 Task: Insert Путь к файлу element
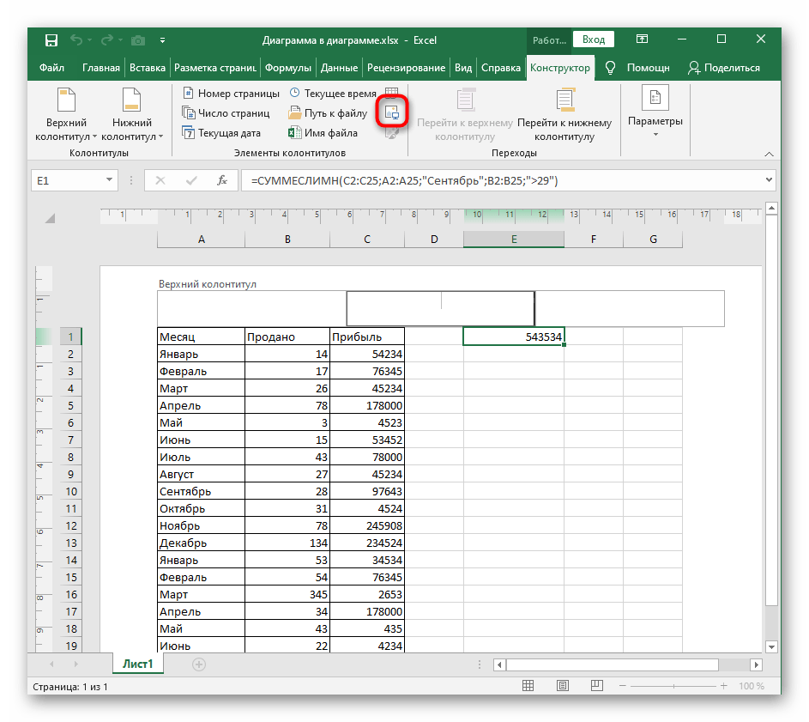(x=328, y=113)
